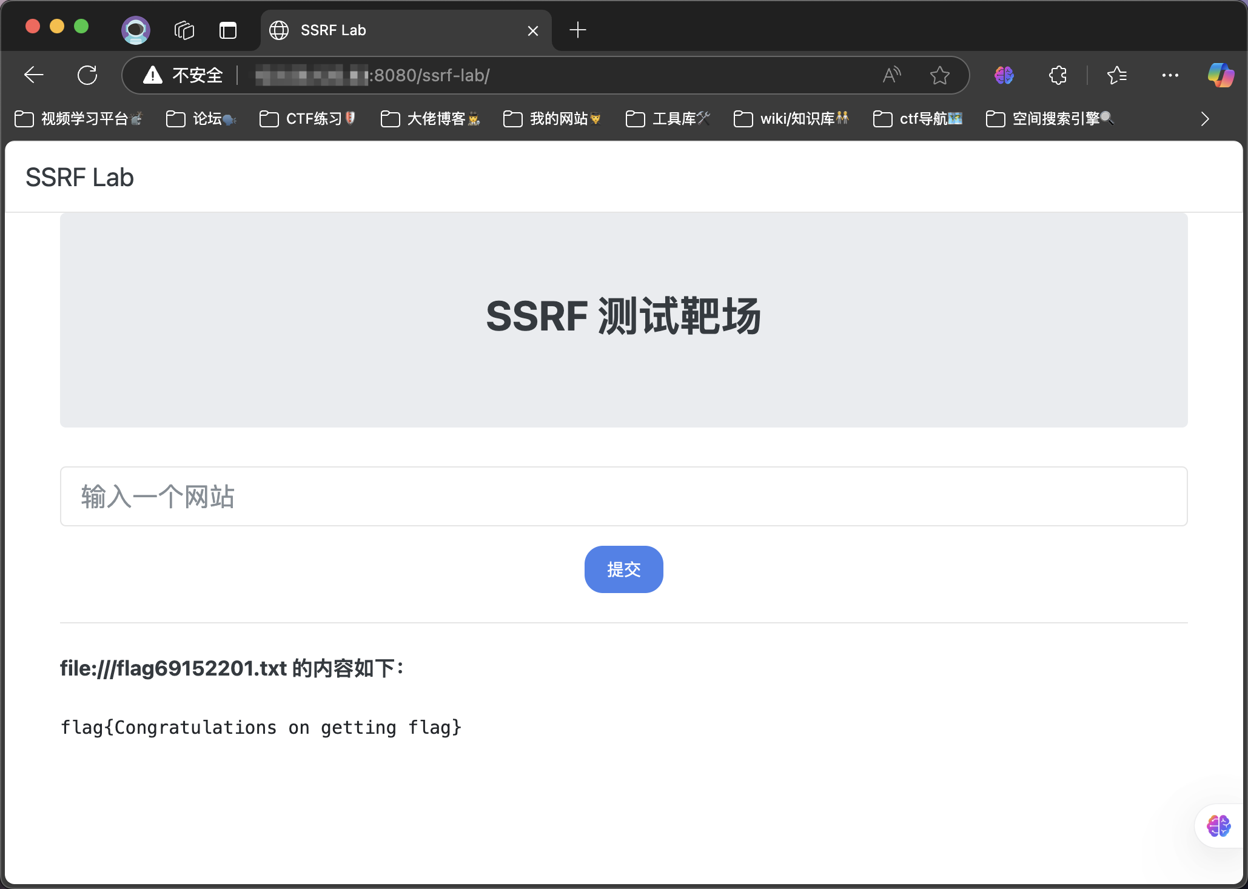The height and width of the screenshot is (889, 1248).
Task: Click the browser back arrow
Action: coord(34,75)
